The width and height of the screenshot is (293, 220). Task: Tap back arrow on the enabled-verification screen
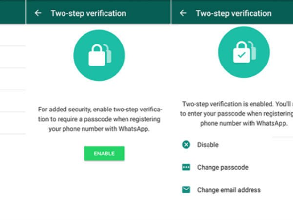[183, 13]
